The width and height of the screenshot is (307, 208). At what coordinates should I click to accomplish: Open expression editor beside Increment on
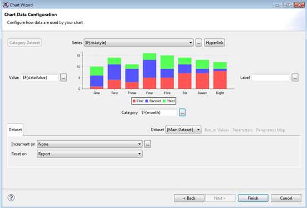tap(148, 144)
